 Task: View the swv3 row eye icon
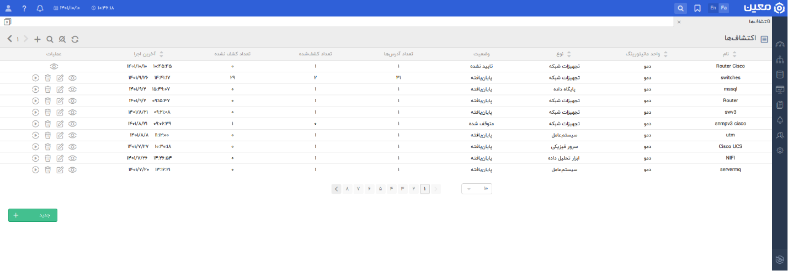(72, 112)
